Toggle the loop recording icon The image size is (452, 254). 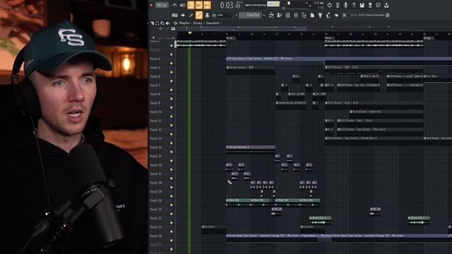pyautogui.click(x=207, y=5)
